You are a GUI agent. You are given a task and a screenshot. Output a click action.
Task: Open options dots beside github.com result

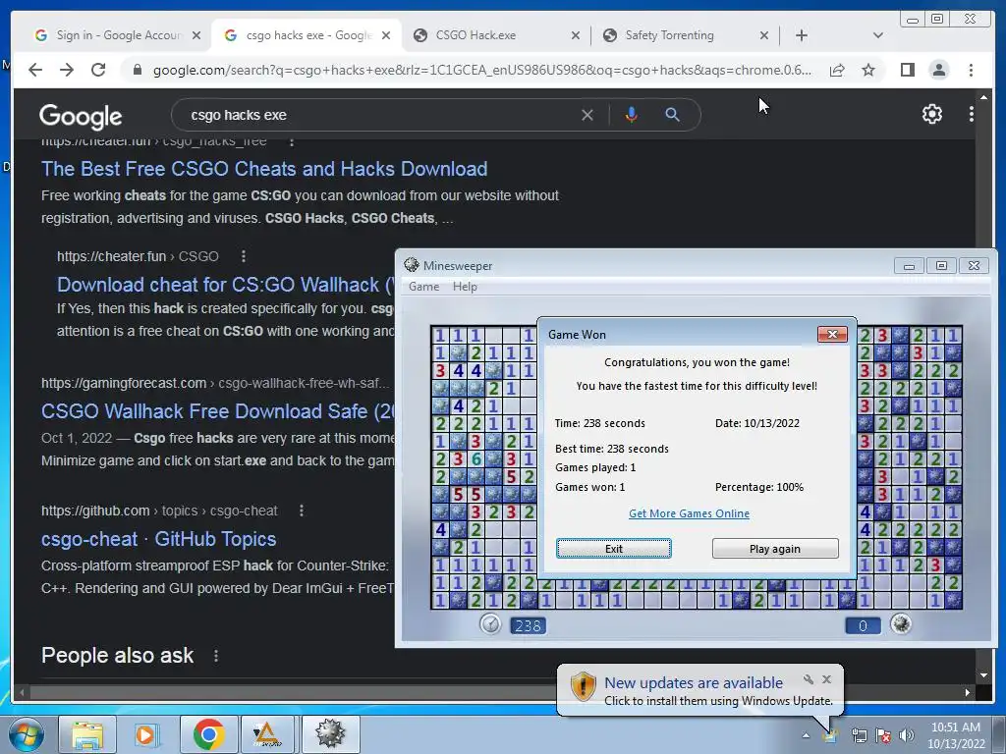click(302, 511)
